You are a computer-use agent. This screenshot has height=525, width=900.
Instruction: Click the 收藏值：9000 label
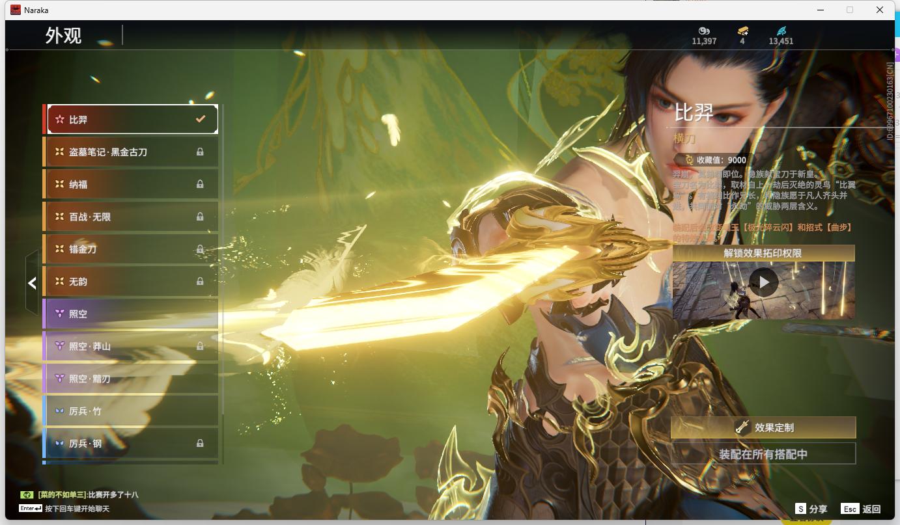pos(722,160)
